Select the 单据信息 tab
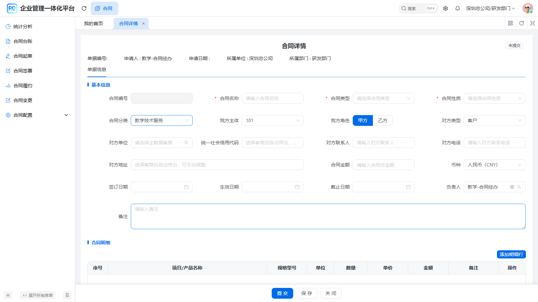 [97, 69]
